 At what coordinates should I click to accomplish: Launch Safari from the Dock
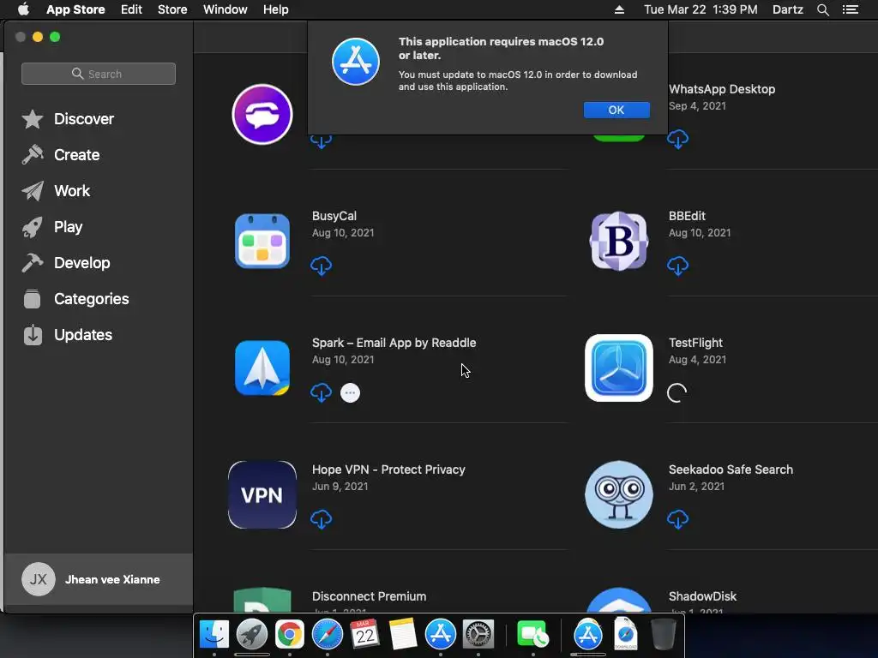[328, 635]
